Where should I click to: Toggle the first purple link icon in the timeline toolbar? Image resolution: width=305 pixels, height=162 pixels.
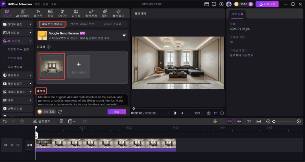tap(229, 121)
